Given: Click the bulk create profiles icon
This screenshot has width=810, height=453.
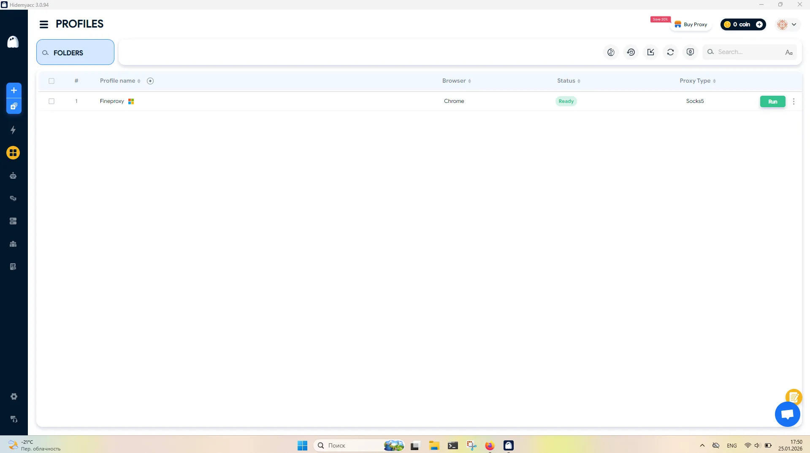Looking at the screenshot, I should point(14,106).
